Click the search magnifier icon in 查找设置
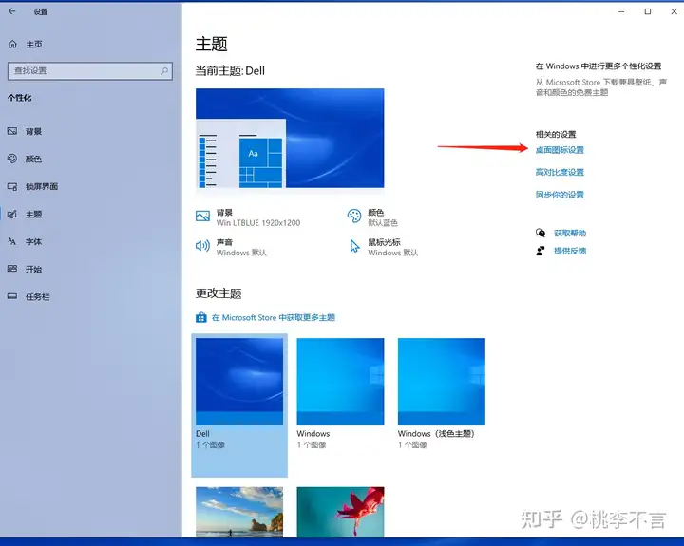Screen dimensions: 684x546 point(164,70)
